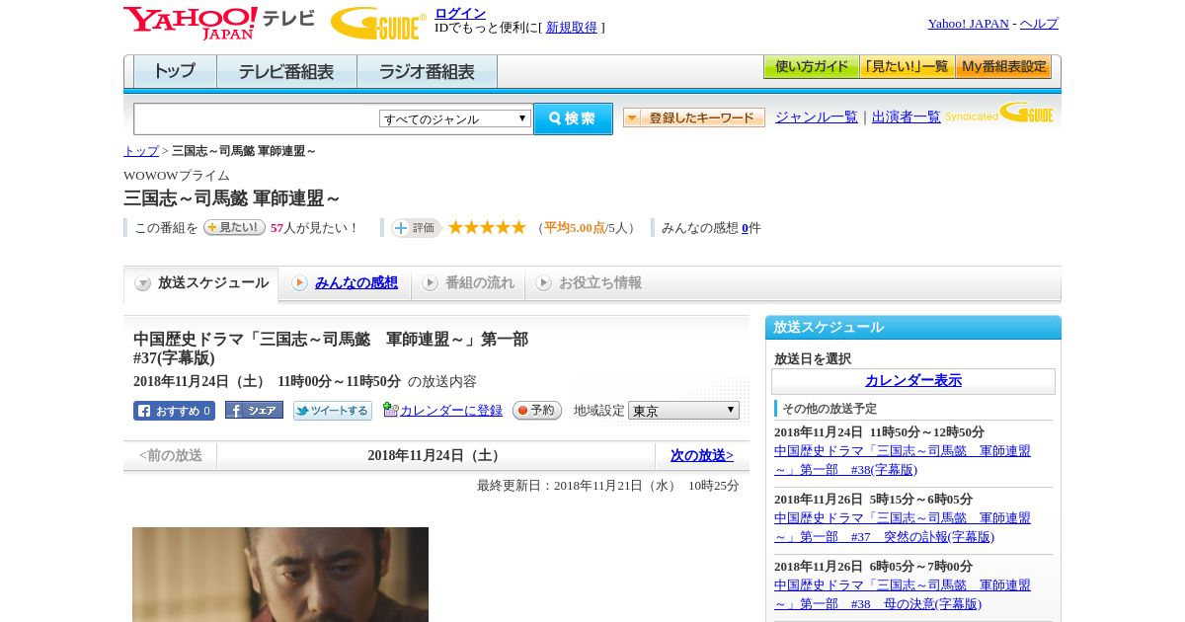1185x622 pixels.
Task: Select the テレビ番組表 navigation tab
Action: tap(286, 72)
